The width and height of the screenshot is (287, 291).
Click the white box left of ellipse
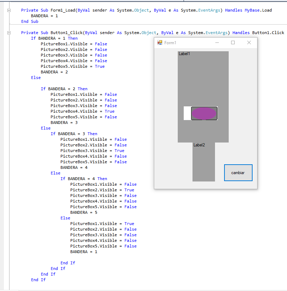point(187,113)
